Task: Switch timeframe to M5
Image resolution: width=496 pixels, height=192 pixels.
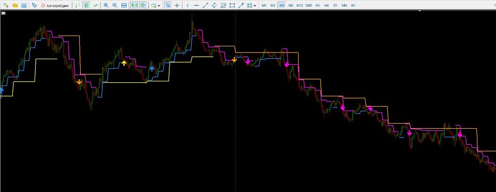Action: [x=291, y=5]
